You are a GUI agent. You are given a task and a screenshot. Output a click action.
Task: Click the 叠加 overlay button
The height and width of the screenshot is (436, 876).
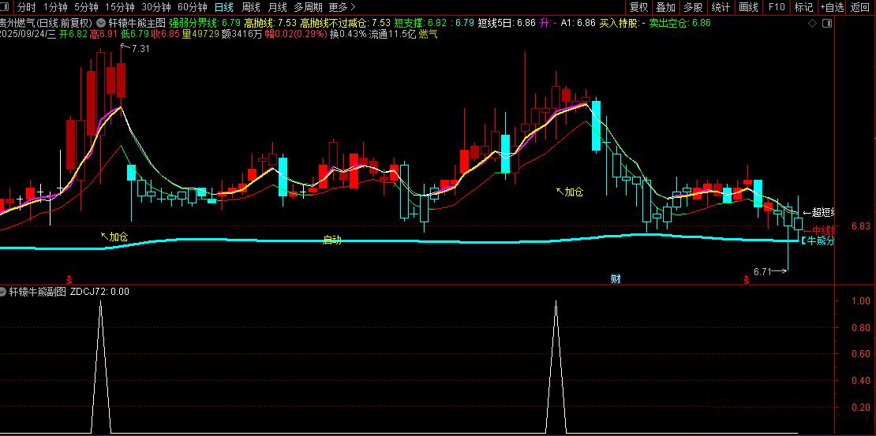coord(666,7)
